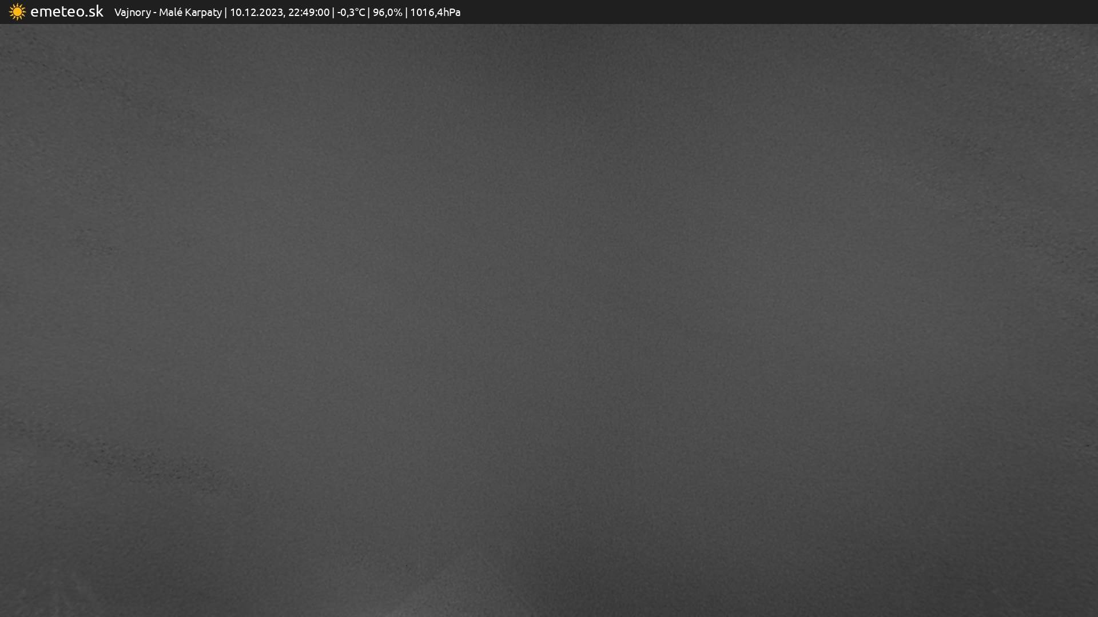Click the pressure reading 1016,4hPa

[x=435, y=13]
